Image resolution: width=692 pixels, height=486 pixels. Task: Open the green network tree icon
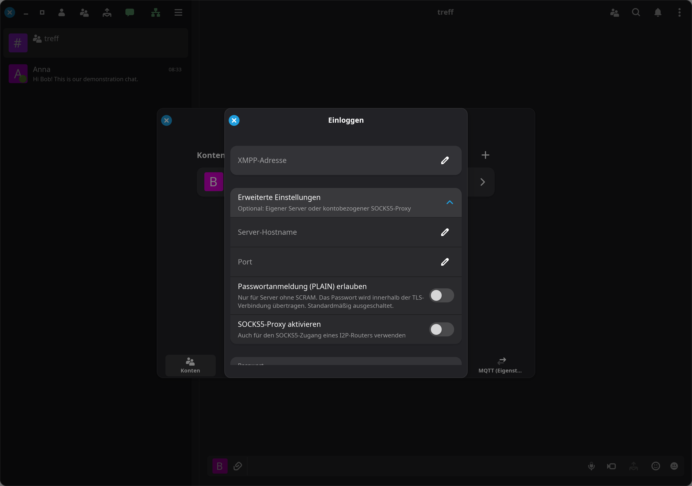155,12
